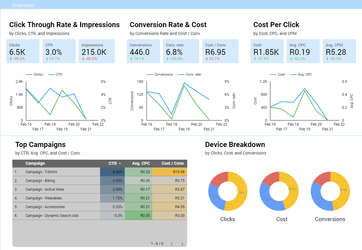Click the 1.73% CTR cell for Wearables

112,198
